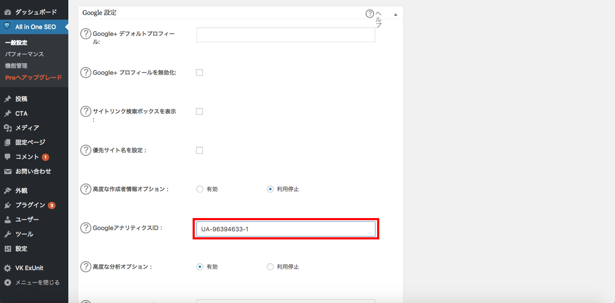615x303 pixels.
Task: Click the envelope icon beside お問い合わせ
Action: click(x=7, y=172)
